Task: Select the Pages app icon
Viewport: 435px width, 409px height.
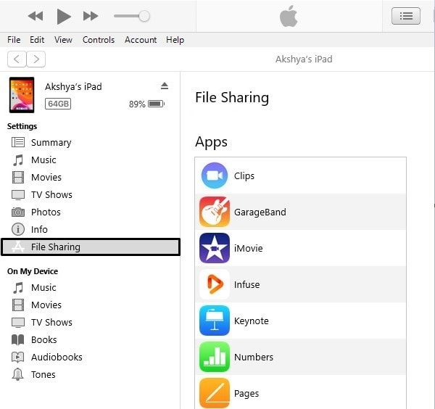Action: pos(215,393)
